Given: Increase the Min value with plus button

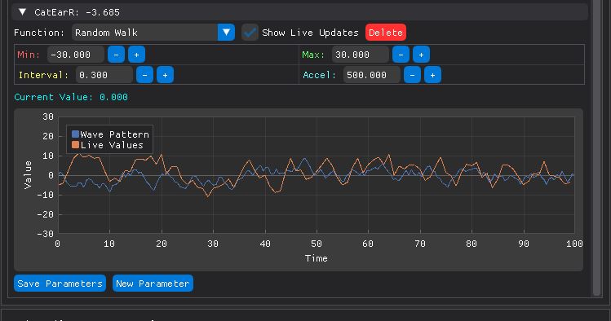Looking at the screenshot, I should tap(136, 55).
